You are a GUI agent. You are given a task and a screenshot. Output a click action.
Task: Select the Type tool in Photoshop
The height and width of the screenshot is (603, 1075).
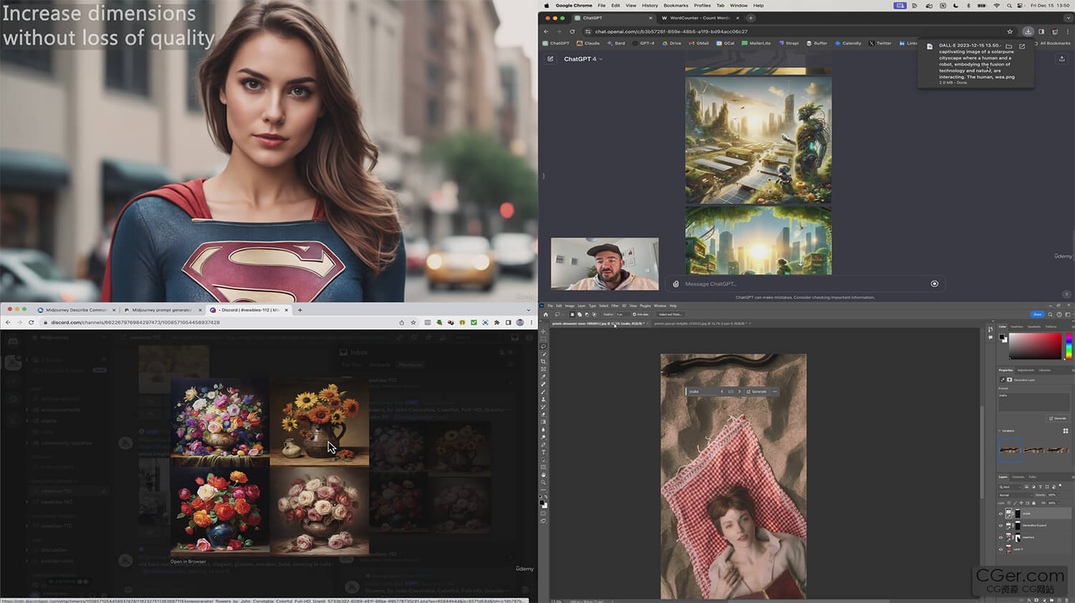543,452
